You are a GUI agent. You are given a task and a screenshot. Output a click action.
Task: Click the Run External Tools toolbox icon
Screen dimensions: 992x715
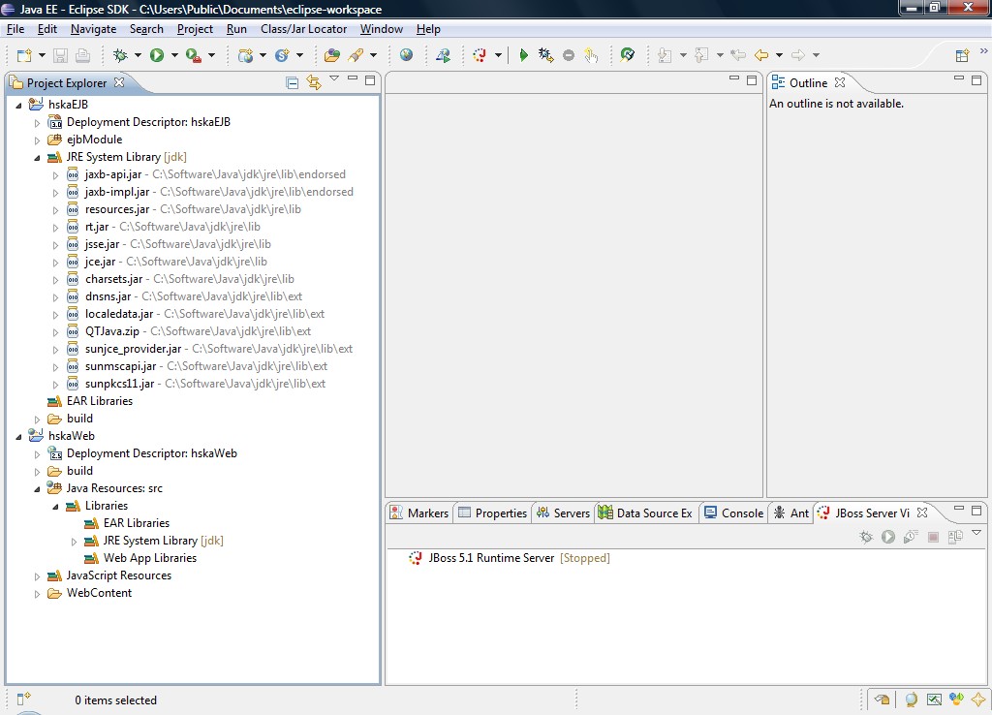click(193, 55)
